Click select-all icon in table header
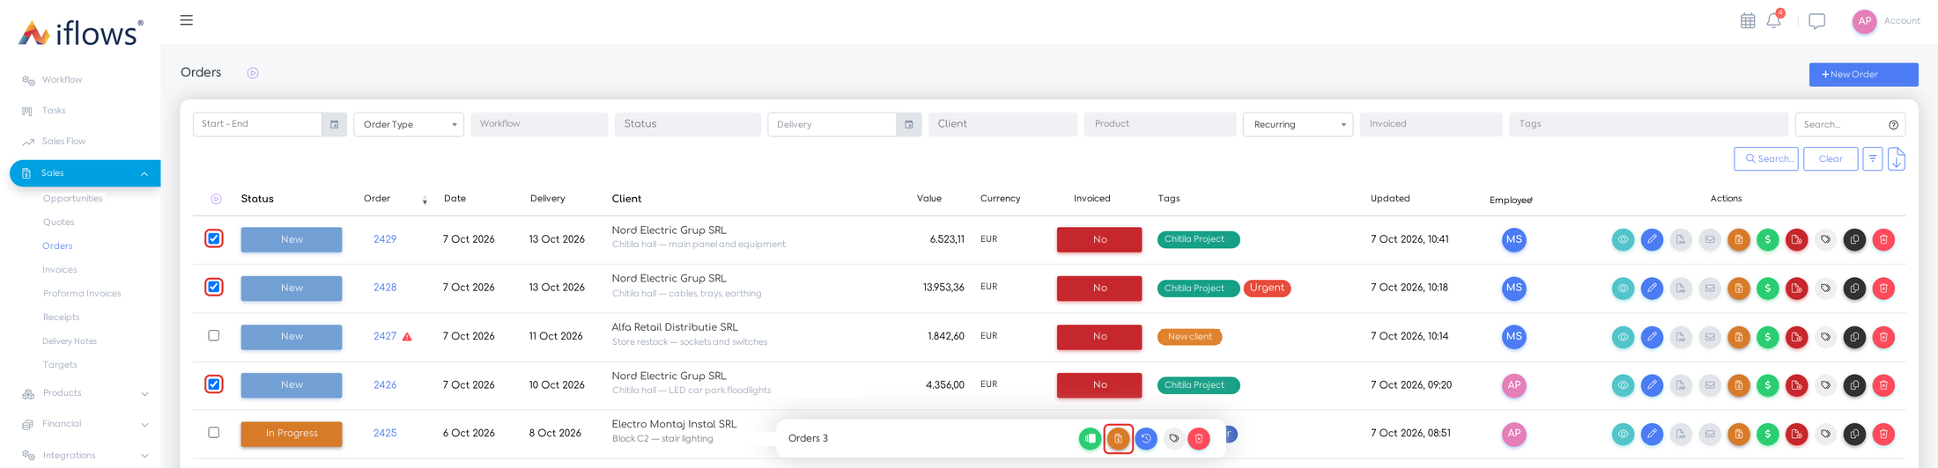The height and width of the screenshot is (468, 1938). tap(217, 199)
